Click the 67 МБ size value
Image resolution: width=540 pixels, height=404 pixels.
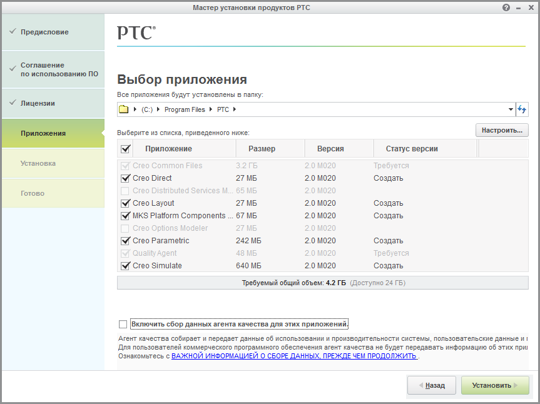[x=247, y=216]
